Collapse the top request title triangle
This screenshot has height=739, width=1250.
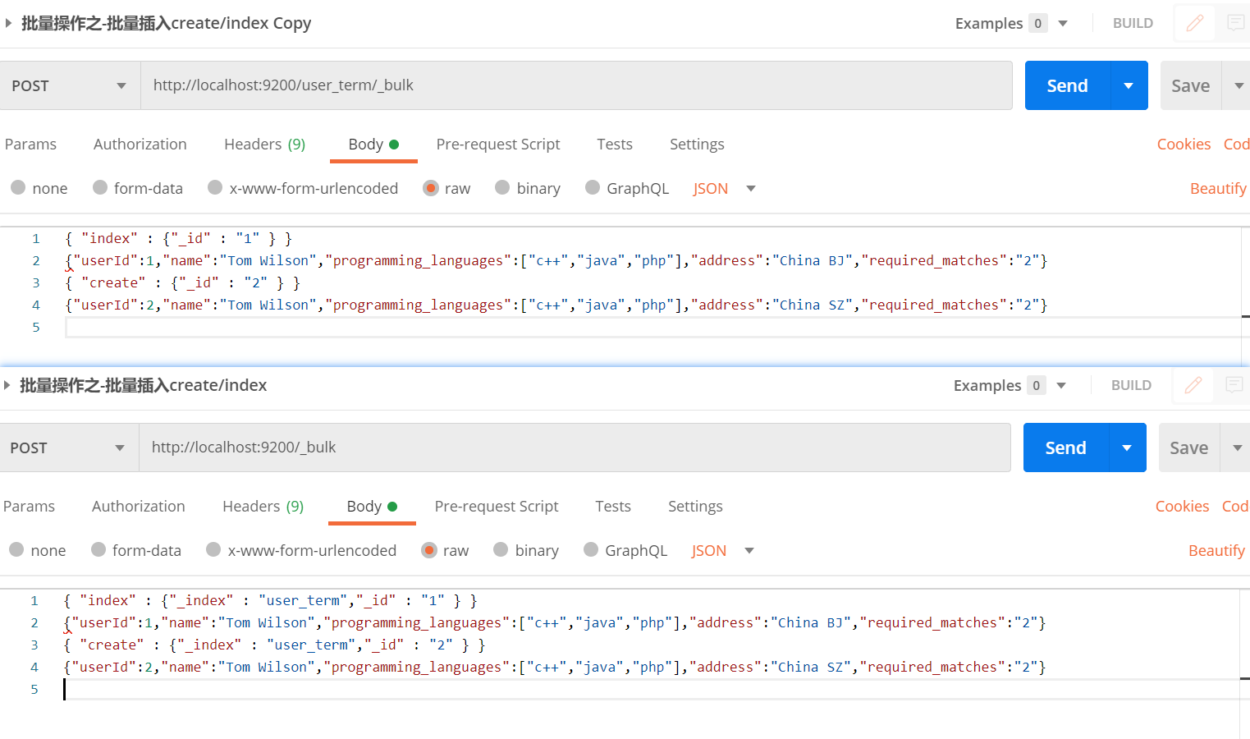[8, 23]
